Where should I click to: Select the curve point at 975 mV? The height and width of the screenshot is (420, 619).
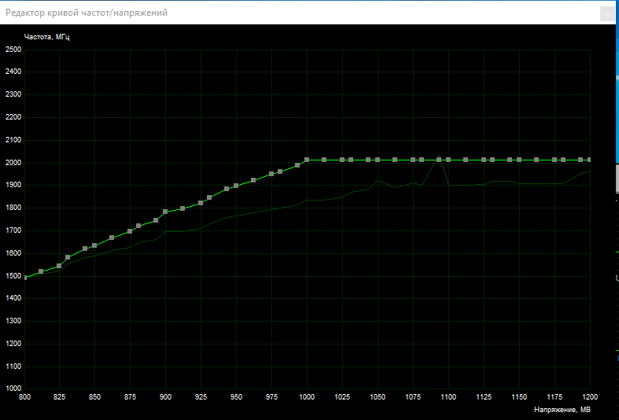(x=271, y=174)
